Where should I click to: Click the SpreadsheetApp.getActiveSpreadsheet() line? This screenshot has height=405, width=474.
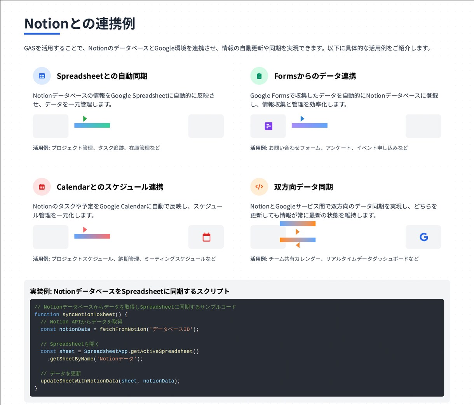click(120, 351)
